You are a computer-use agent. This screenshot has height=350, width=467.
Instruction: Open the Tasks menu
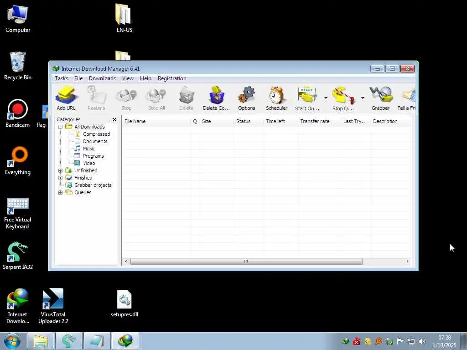click(x=62, y=78)
